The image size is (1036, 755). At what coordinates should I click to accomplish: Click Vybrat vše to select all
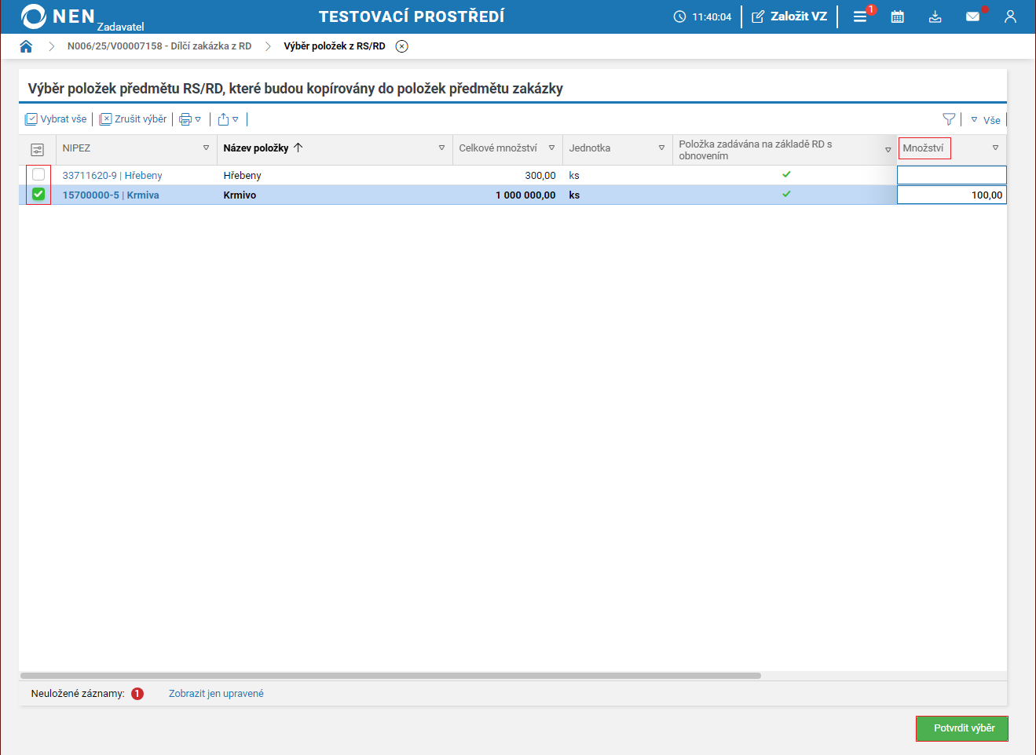tap(56, 119)
